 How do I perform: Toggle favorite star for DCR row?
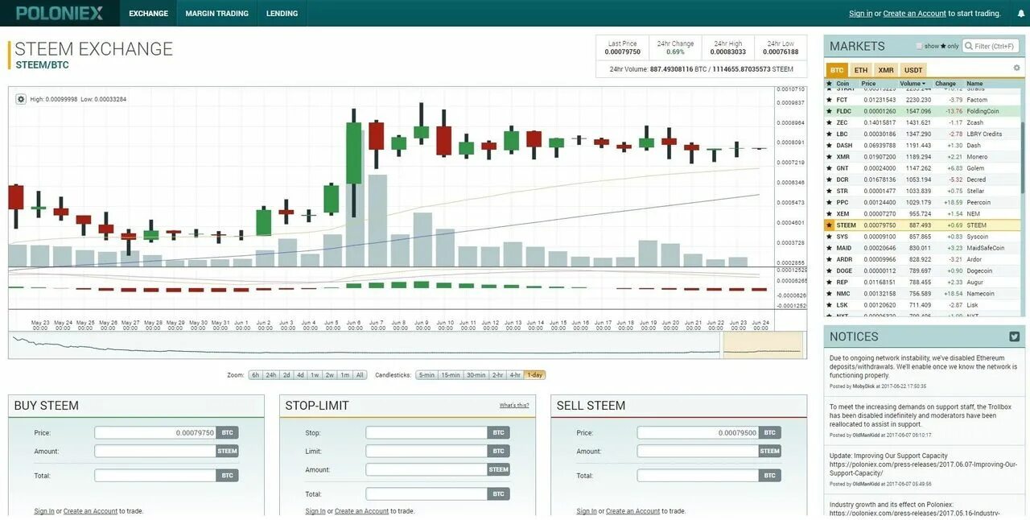(830, 180)
